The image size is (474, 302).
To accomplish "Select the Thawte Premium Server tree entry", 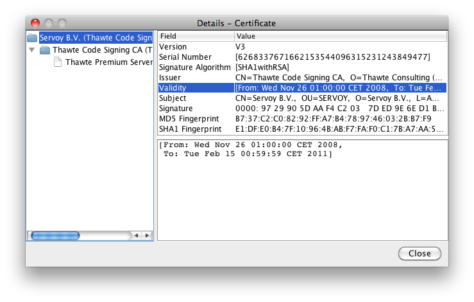I will click(109, 62).
